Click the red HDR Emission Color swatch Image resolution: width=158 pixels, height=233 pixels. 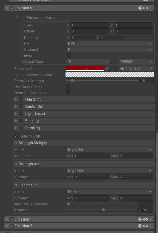tap(85, 68)
